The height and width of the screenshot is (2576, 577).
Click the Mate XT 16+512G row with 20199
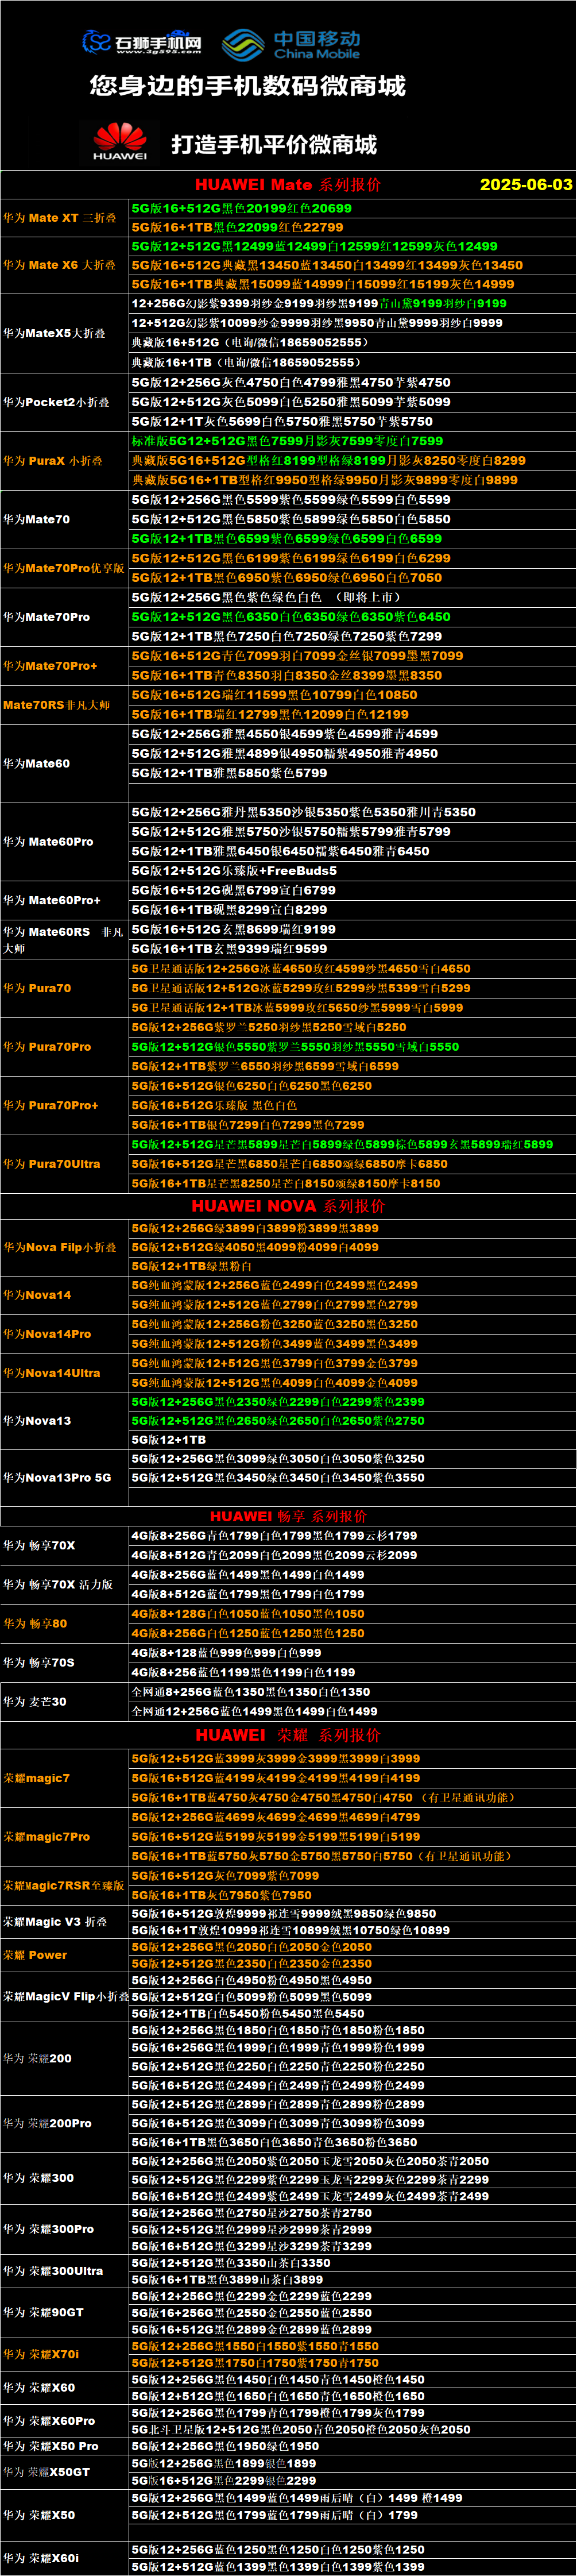coord(353,208)
